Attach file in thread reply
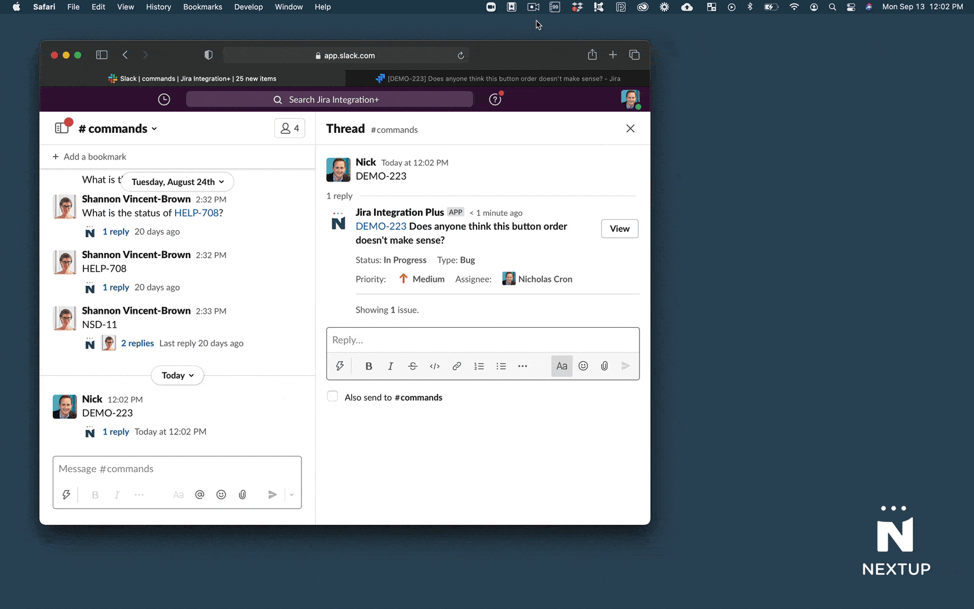 pyautogui.click(x=604, y=366)
